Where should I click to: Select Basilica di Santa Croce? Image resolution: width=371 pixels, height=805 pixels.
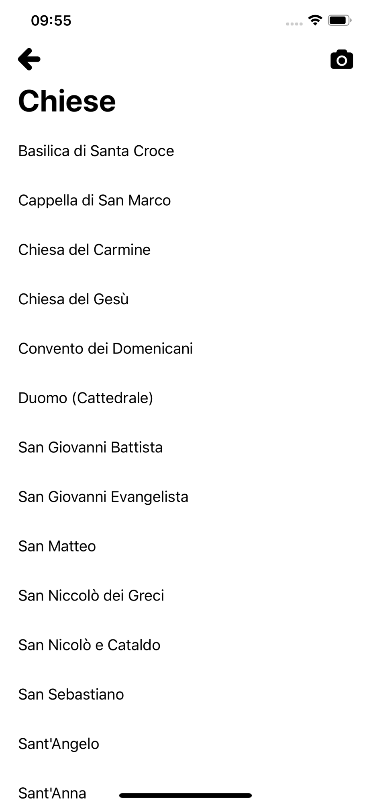click(96, 151)
